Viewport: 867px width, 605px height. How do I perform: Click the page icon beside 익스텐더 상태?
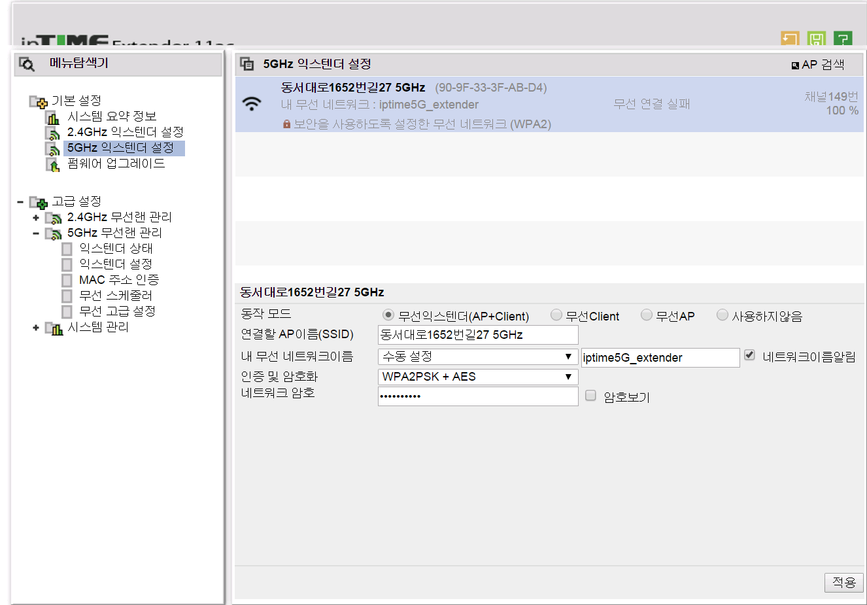coord(67,249)
